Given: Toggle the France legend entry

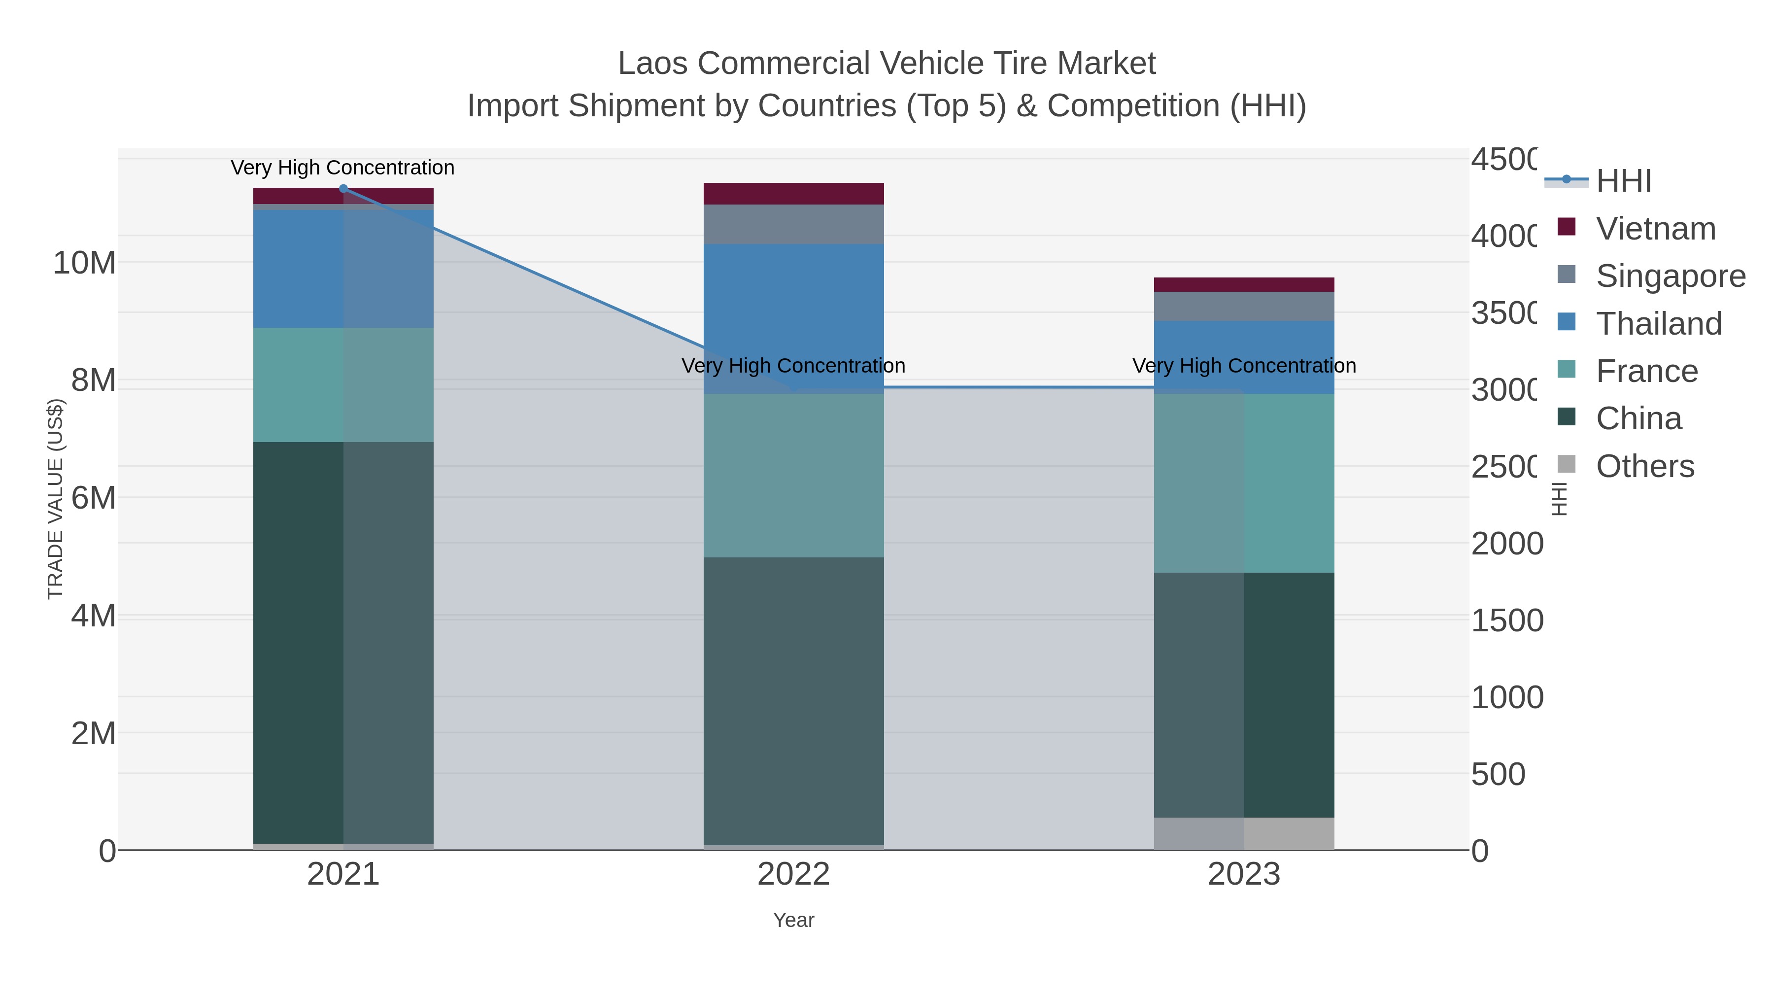Looking at the screenshot, I should (1627, 371).
